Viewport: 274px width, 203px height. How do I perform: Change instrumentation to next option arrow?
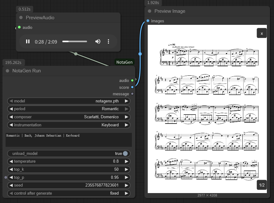point(126,125)
